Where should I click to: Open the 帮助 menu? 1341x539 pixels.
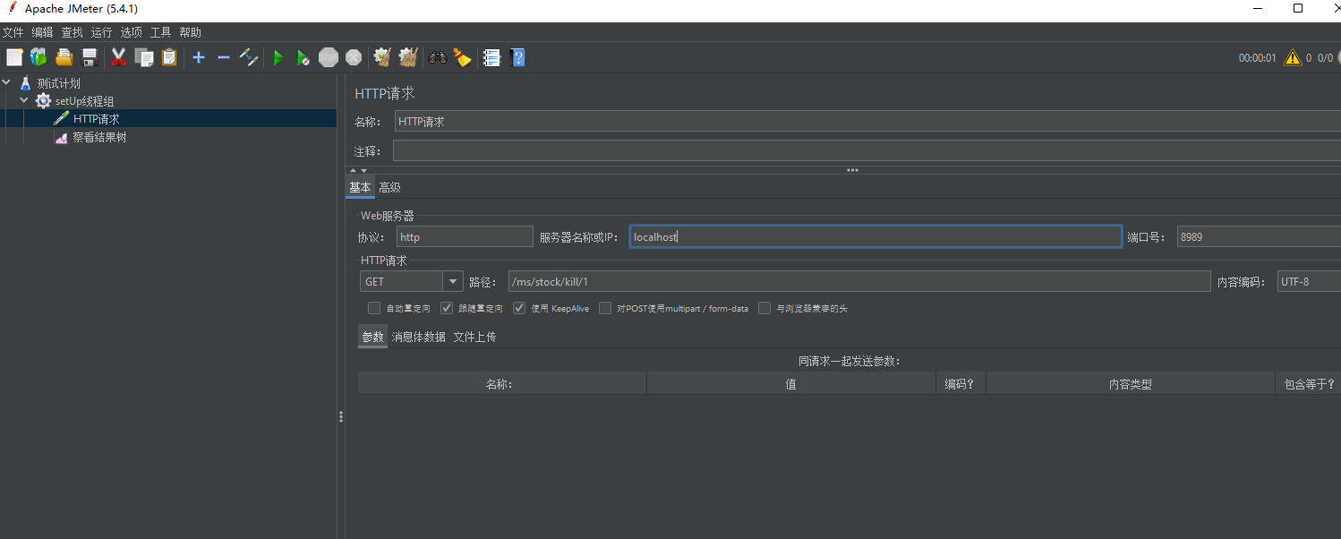(190, 32)
